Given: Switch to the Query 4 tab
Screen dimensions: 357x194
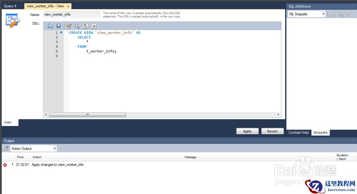Looking at the screenshot, I should coord(10,6).
